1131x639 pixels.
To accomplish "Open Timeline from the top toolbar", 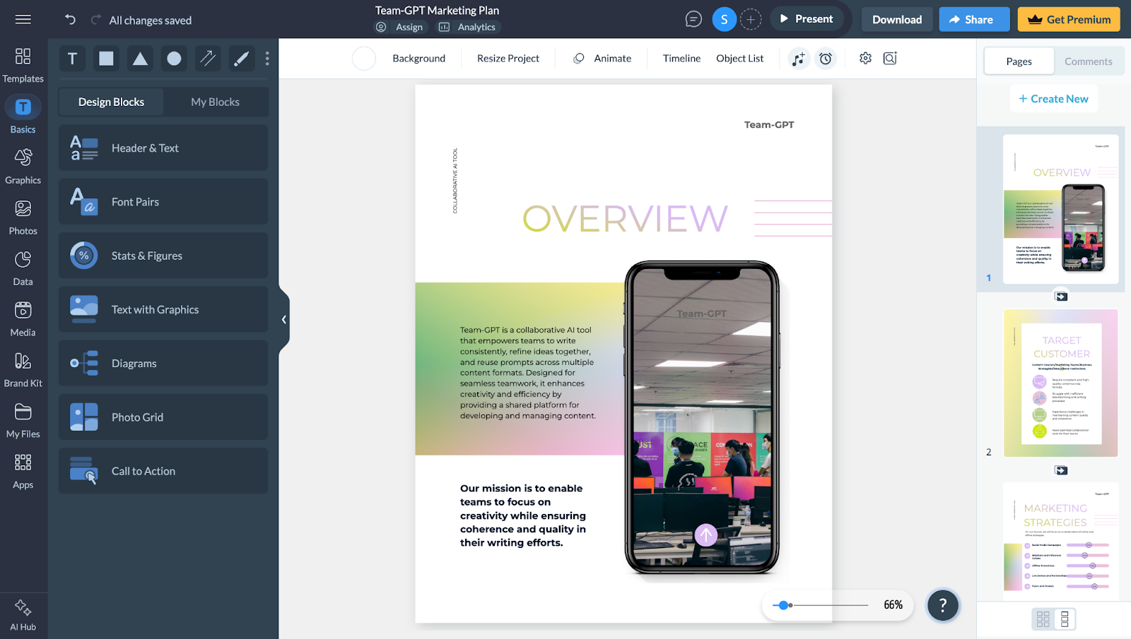I will [681, 58].
